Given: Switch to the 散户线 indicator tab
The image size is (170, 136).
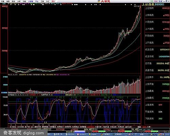Looking at the screenshot, I should tap(27, 127).
